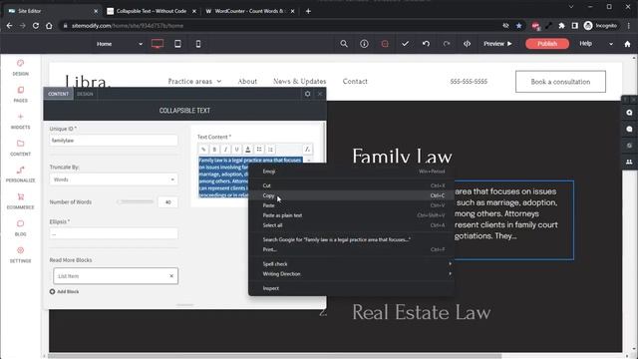Click the Ellipsis input field
The image size is (638, 359).
114,233
